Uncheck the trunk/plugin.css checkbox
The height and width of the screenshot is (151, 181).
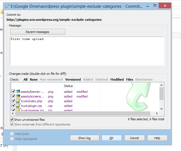click(13, 106)
